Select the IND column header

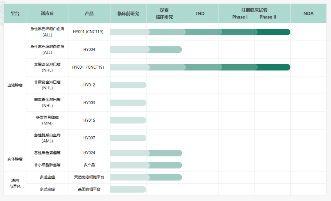200,13
